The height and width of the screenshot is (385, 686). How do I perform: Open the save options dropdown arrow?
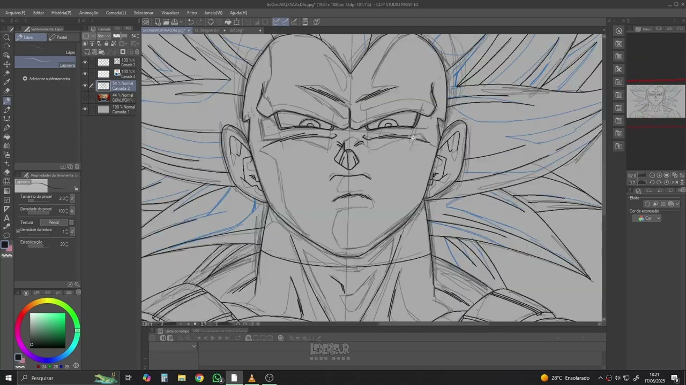tap(180, 22)
